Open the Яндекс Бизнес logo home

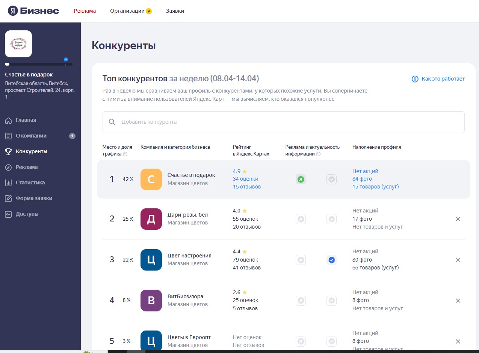[33, 11]
